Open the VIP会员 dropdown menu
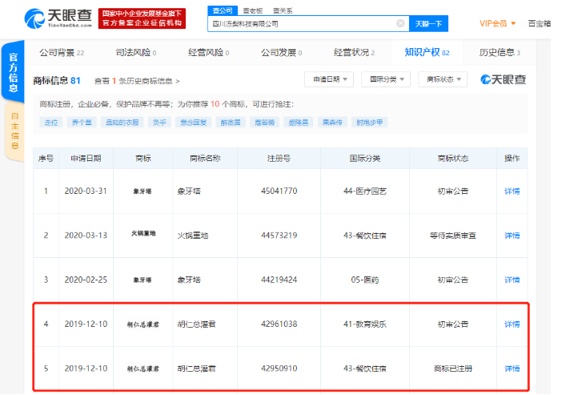This screenshot has width=562, height=395. pyautogui.click(x=497, y=23)
